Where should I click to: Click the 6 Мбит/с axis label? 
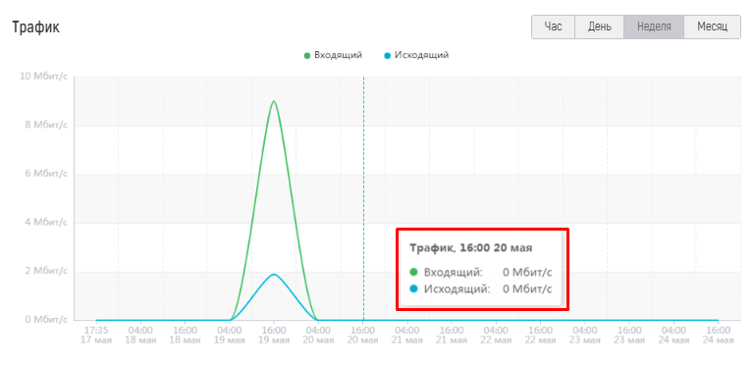coord(45,174)
